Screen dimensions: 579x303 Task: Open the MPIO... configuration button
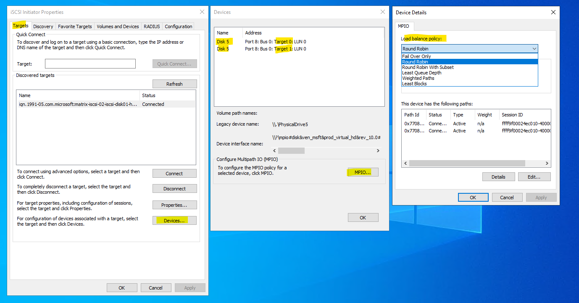(363, 172)
